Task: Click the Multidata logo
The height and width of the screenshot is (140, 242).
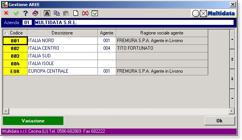Action: coord(221,14)
